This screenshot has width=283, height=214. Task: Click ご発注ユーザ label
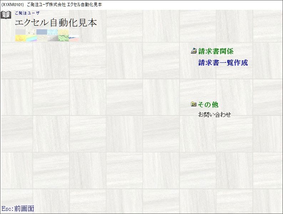pyautogui.click(x=27, y=13)
